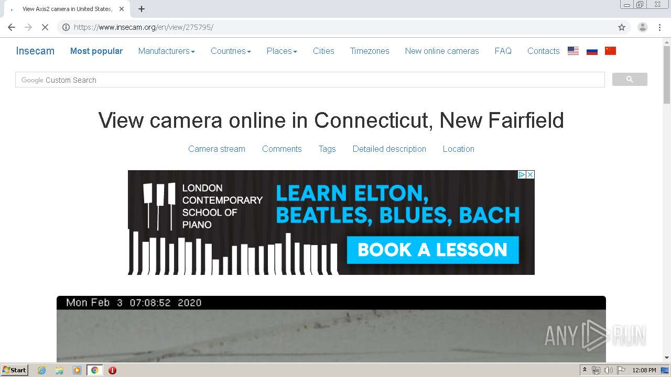Open the Most popular menu item
This screenshot has width=671, height=377.
pos(96,51)
